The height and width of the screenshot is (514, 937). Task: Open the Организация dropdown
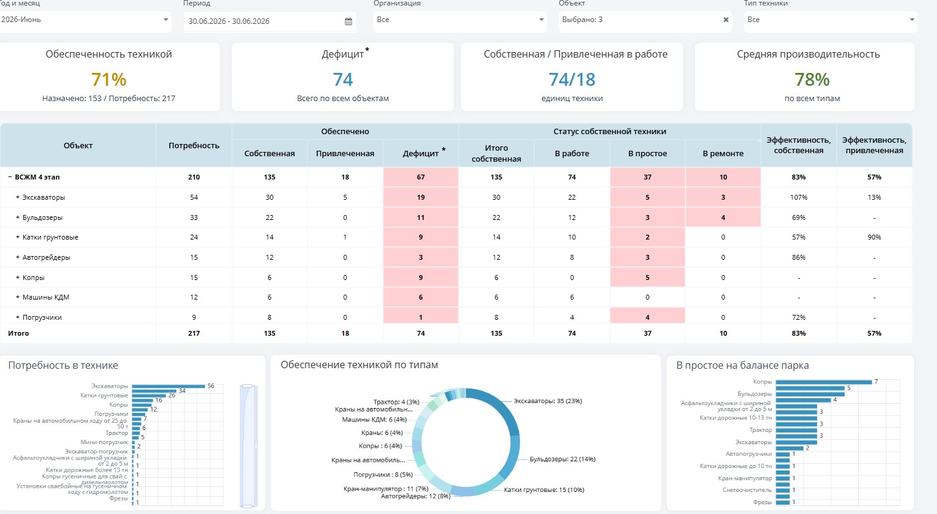459,20
